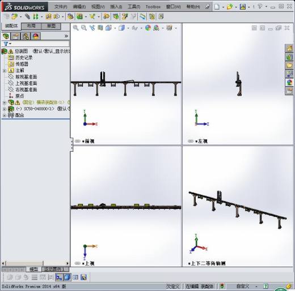Screen dimensions: 295x291
Task: Open the View Palette task pane icon
Action: tap(289, 74)
